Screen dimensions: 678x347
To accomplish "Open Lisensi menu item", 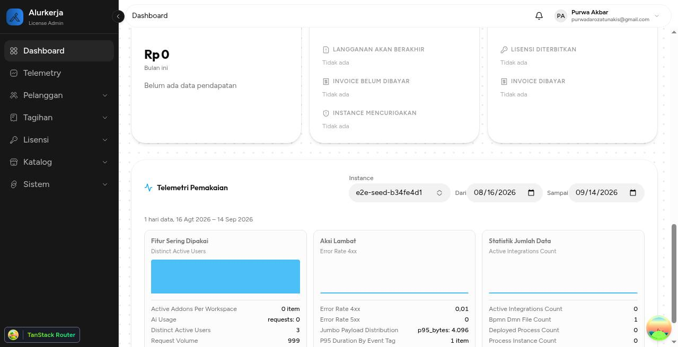I will (59, 140).
